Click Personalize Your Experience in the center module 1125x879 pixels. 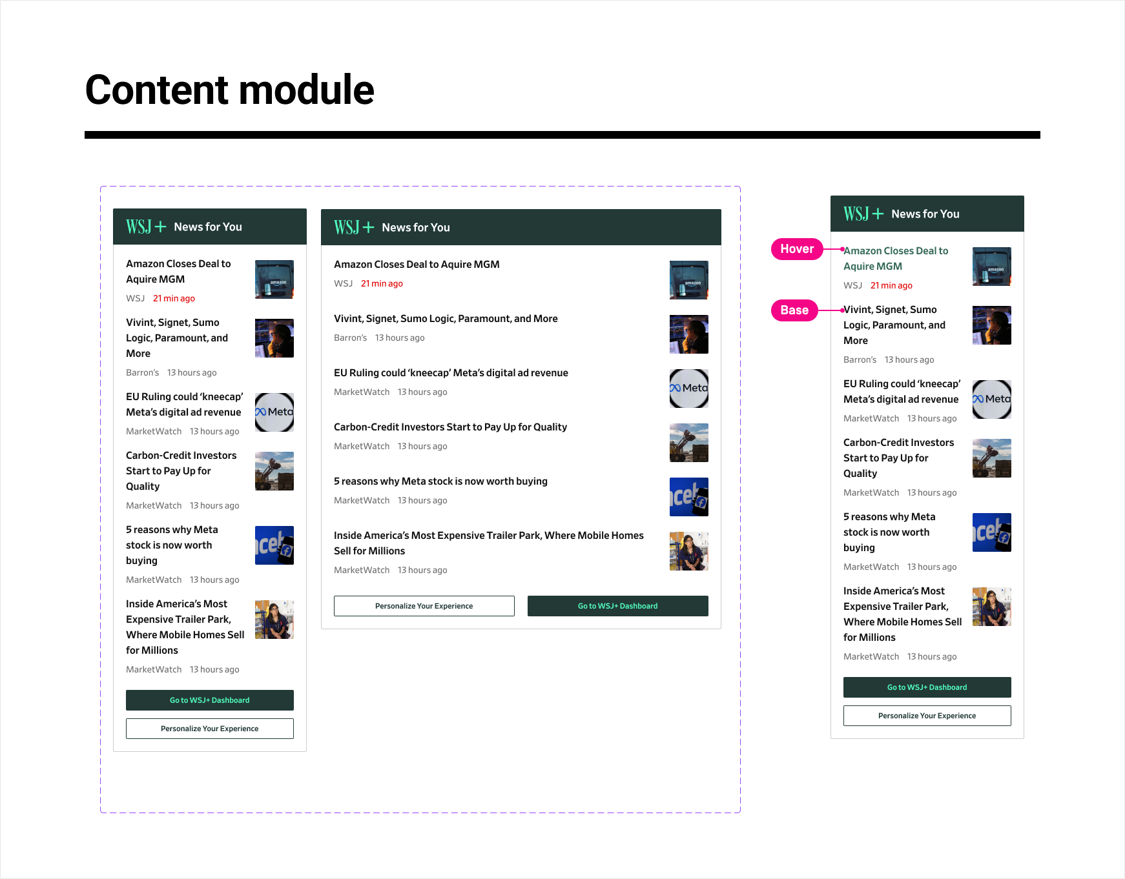424,605
